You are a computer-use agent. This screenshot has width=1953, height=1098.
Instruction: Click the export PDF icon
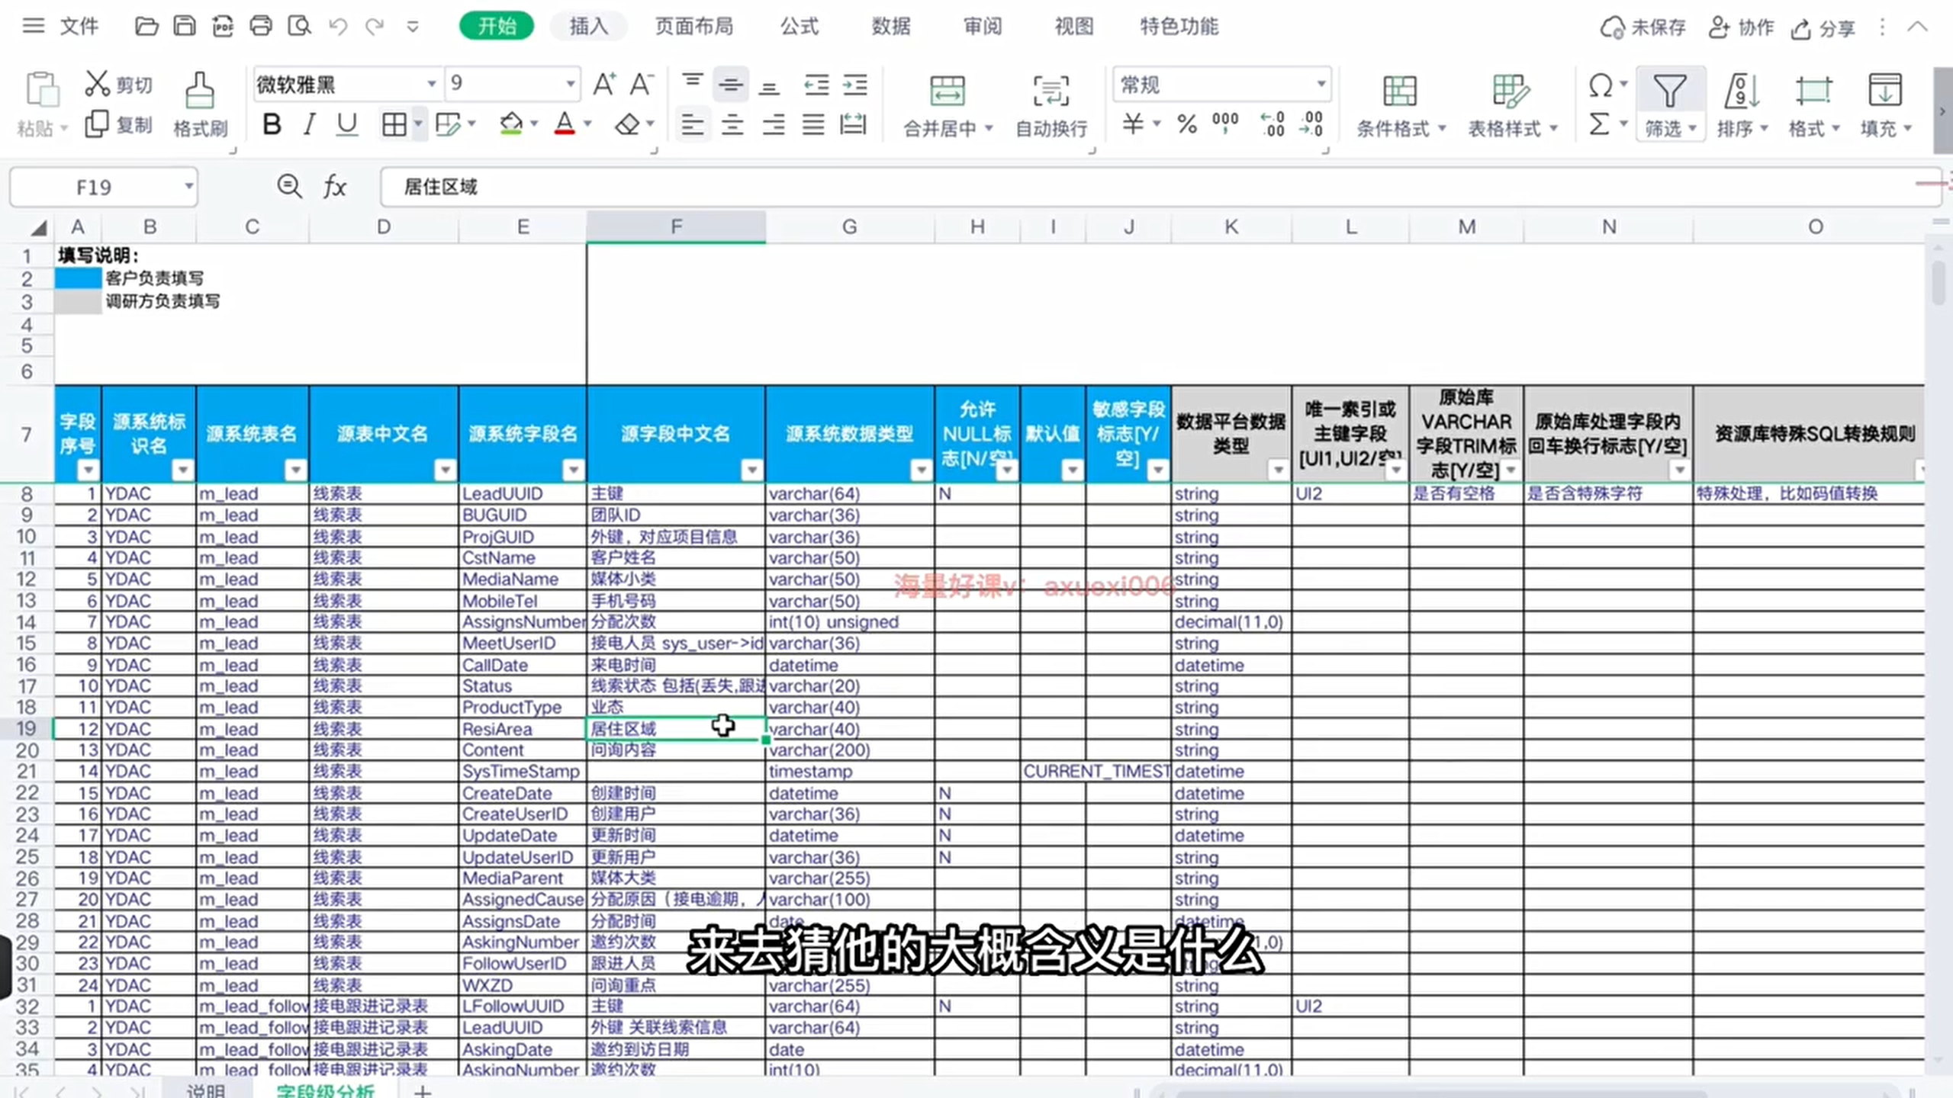[x=222, y=27]
